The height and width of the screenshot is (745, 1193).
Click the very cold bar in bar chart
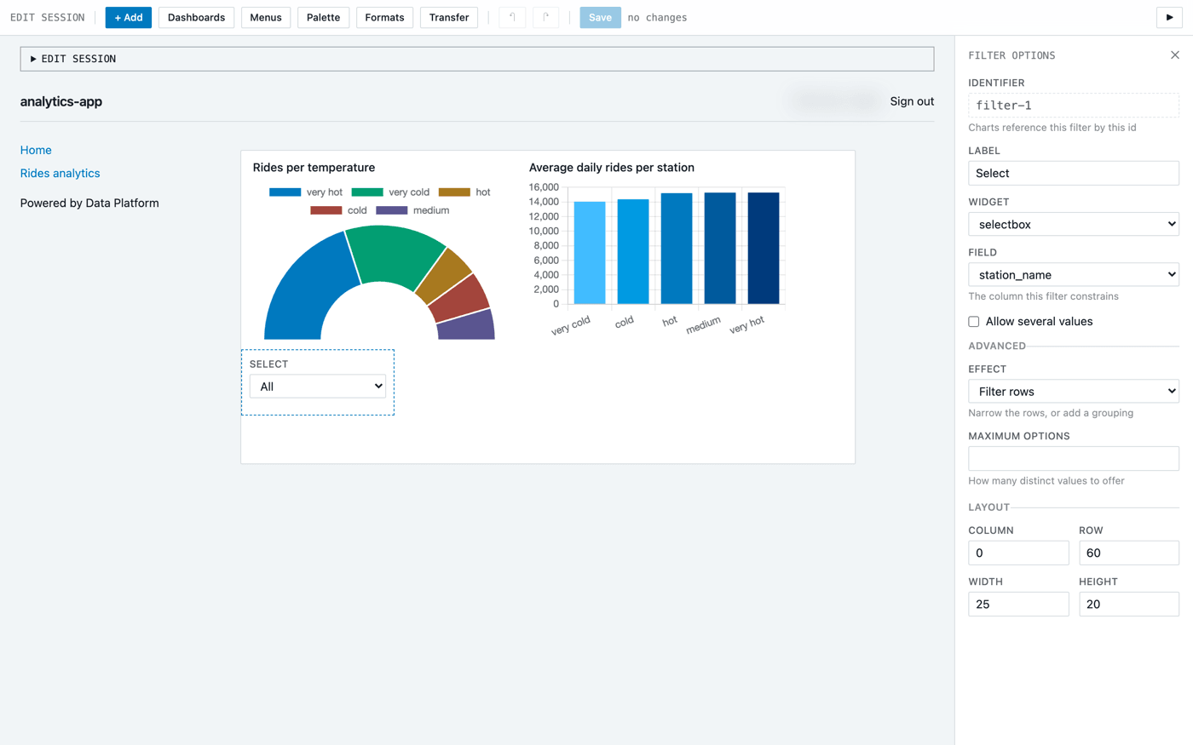590,253
